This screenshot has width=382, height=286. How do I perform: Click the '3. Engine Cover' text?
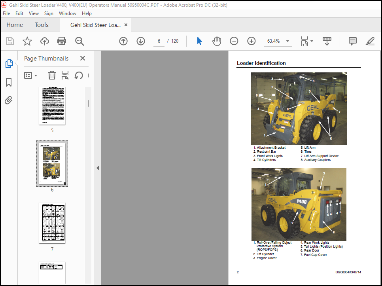tap(265, 258)
